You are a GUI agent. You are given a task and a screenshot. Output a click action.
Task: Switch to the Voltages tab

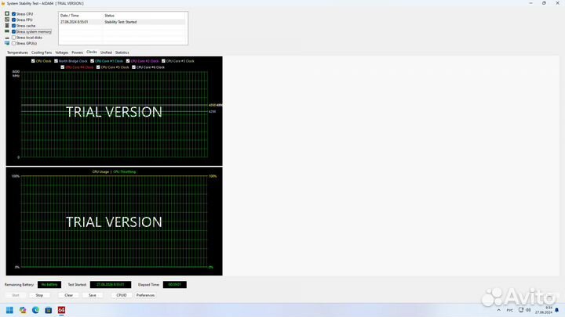pyautogui.click(x=62, y=52)
